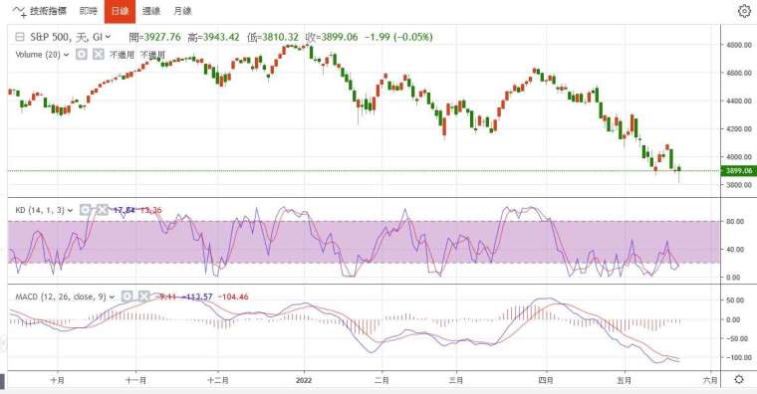Collapse the S&P 500 legend box icon
The width and height of the screenshot is (757, 394).
pyautogui.click(x=20, y=37)
